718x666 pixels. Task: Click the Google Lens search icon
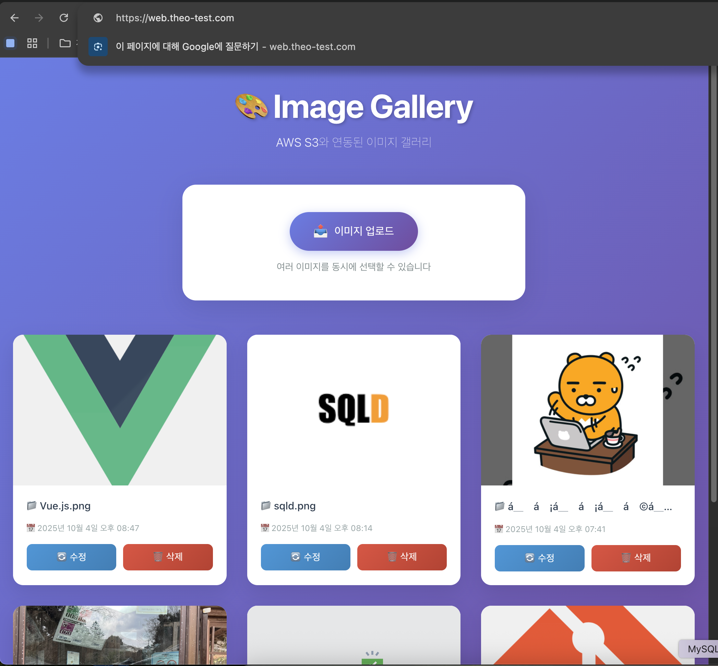(98, 47)
